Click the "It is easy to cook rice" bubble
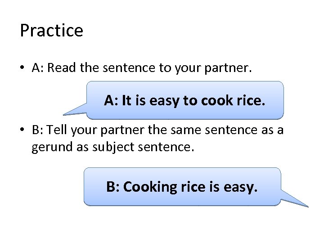Screen dimensions: 324x243 pyautogui.click(x=185, y=100)
